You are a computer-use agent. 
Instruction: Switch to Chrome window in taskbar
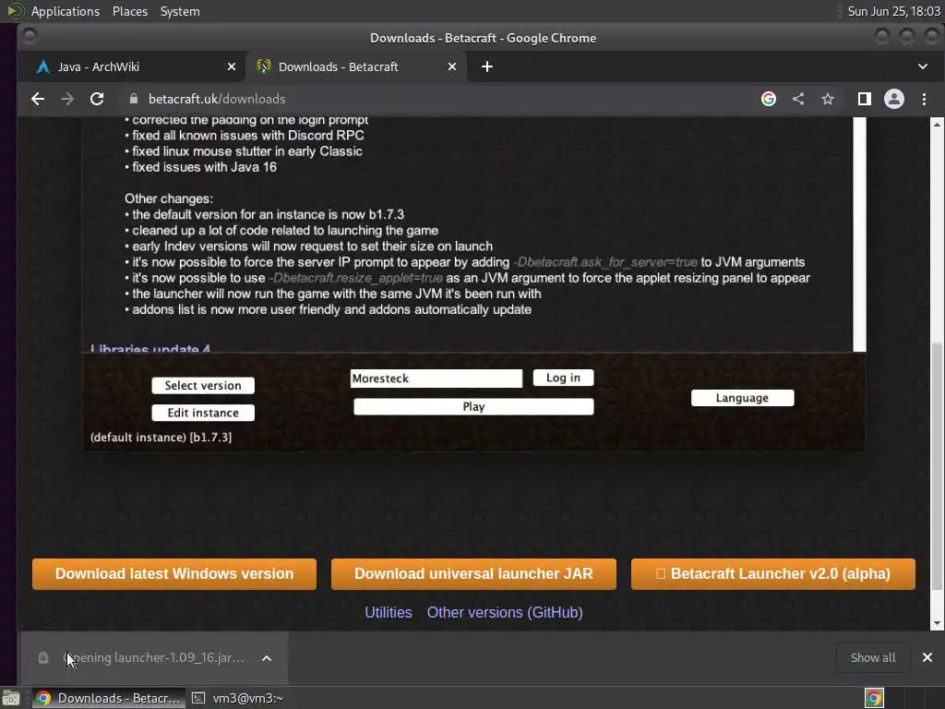click(x=108, y=698)
